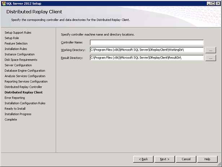222x167 pixels.
Task: Click inside the Working Directory path field
Action: point(147,50)
